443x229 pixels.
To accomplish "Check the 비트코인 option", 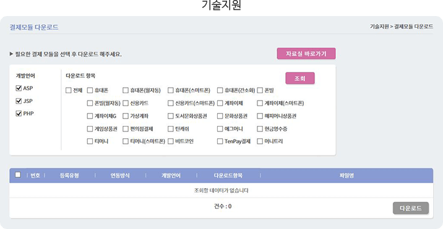I will tap(170, 141).
